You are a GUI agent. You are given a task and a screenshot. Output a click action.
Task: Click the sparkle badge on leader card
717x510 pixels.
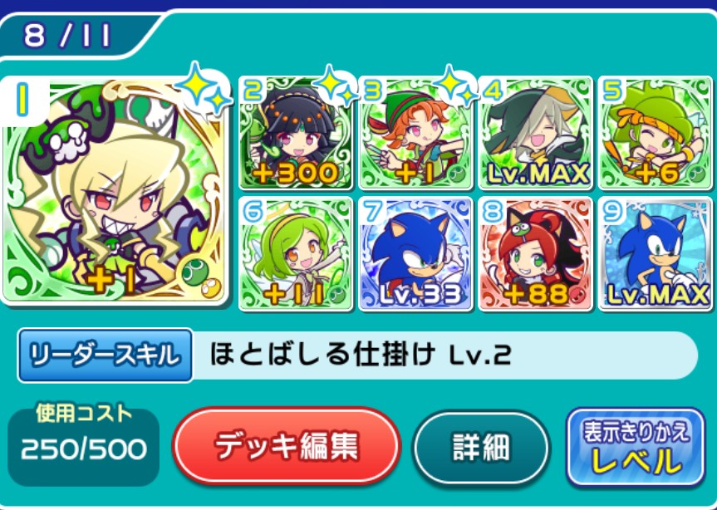pyautogui.click(x=204, y=88)
